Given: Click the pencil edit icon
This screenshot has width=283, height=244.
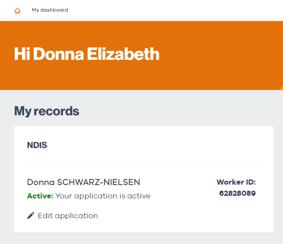Looking at the screenshot, I should pos(31,216).
